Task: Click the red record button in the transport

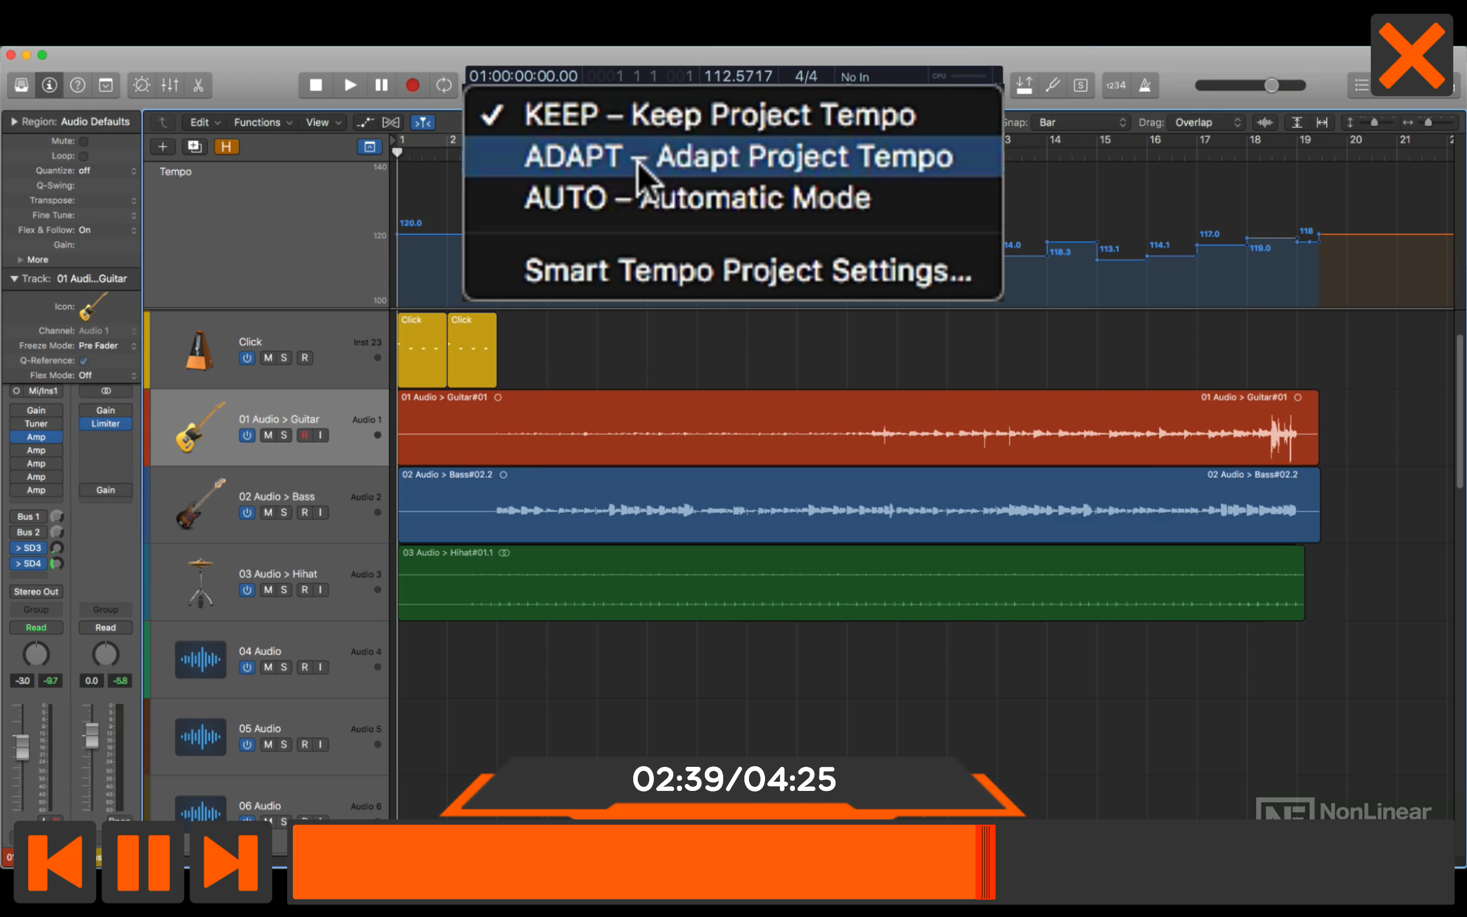Action: point(412,85)
